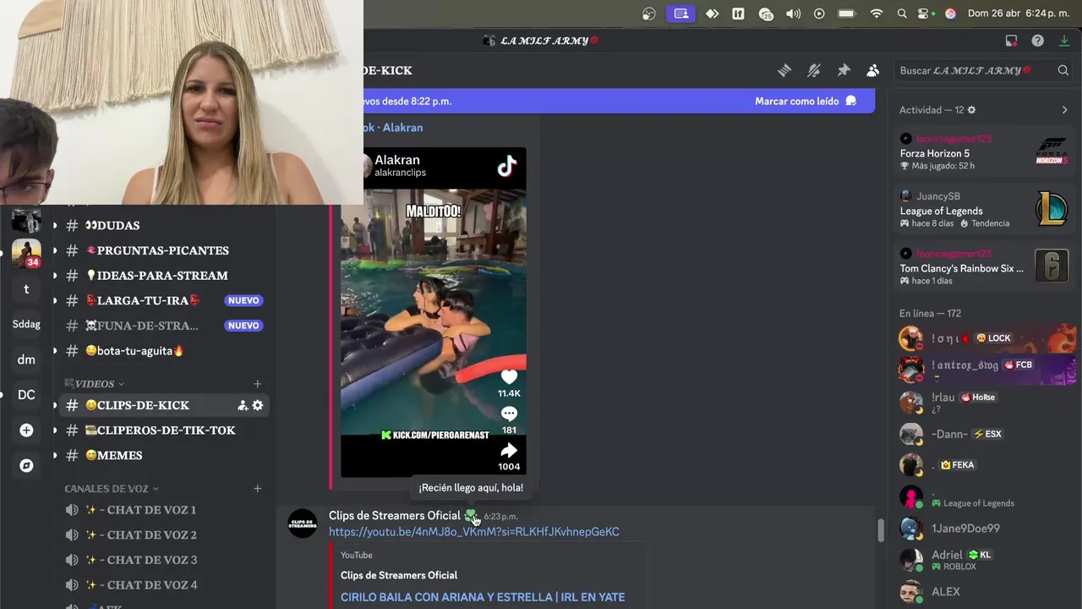This screenshot has width=1082, height=609.
Task: Open Clips de Streamers Oficial avatar
Action: [x=303, y=524]
